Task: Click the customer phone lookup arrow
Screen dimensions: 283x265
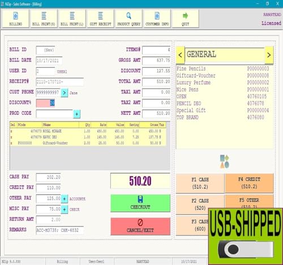Action: point(65,93)
